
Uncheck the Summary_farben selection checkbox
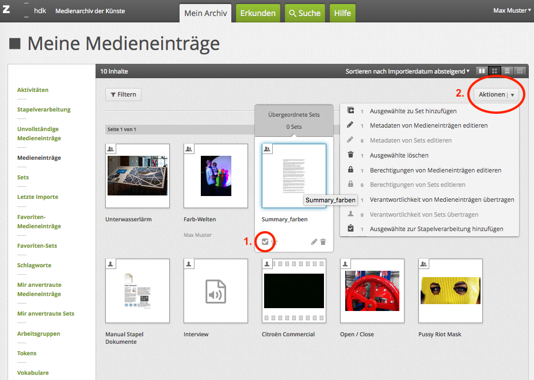tap(265, 242)
